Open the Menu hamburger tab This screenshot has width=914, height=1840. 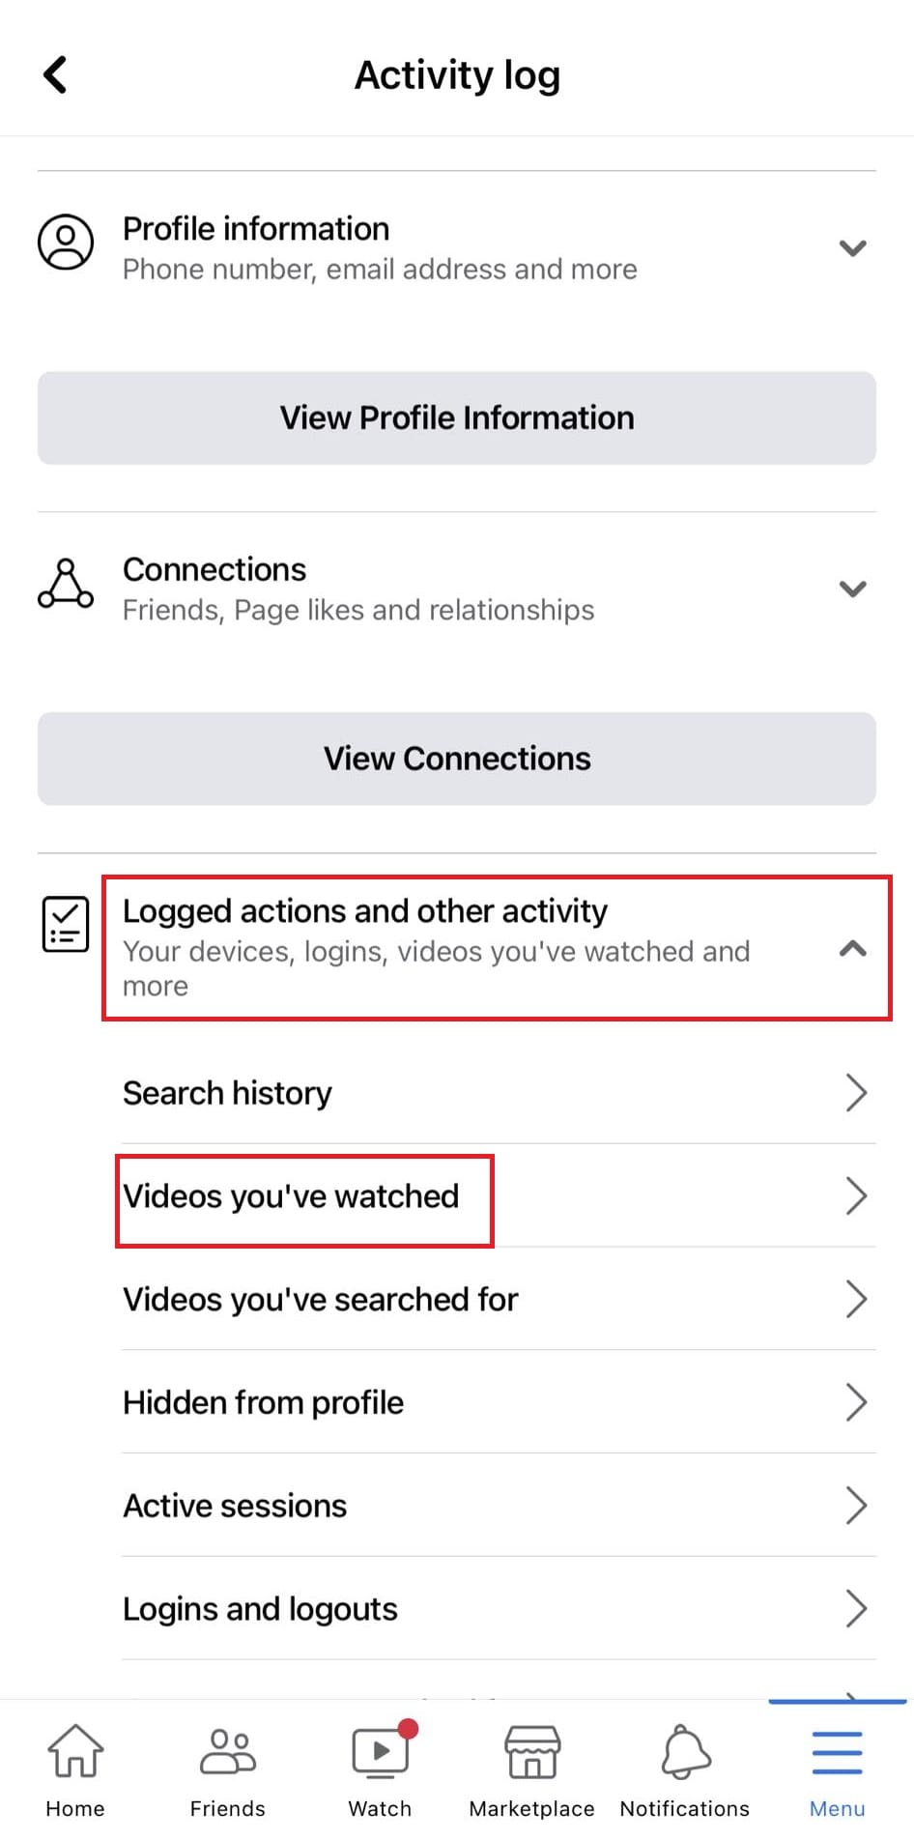pos(837,1753)
